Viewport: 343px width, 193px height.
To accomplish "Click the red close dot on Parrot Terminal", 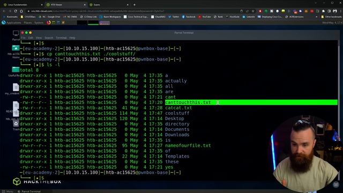I will click(23, 33).
